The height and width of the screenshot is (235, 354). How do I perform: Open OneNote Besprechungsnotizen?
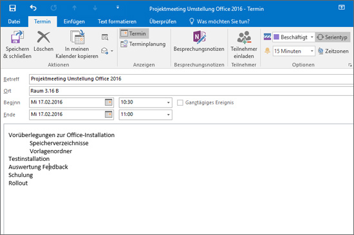click(199, 41)
